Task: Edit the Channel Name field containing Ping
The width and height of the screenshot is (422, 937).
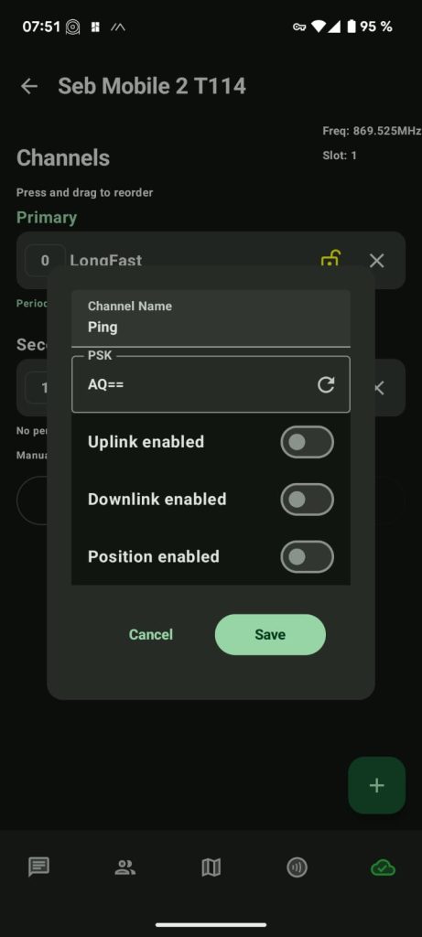Action: [211, 318]
